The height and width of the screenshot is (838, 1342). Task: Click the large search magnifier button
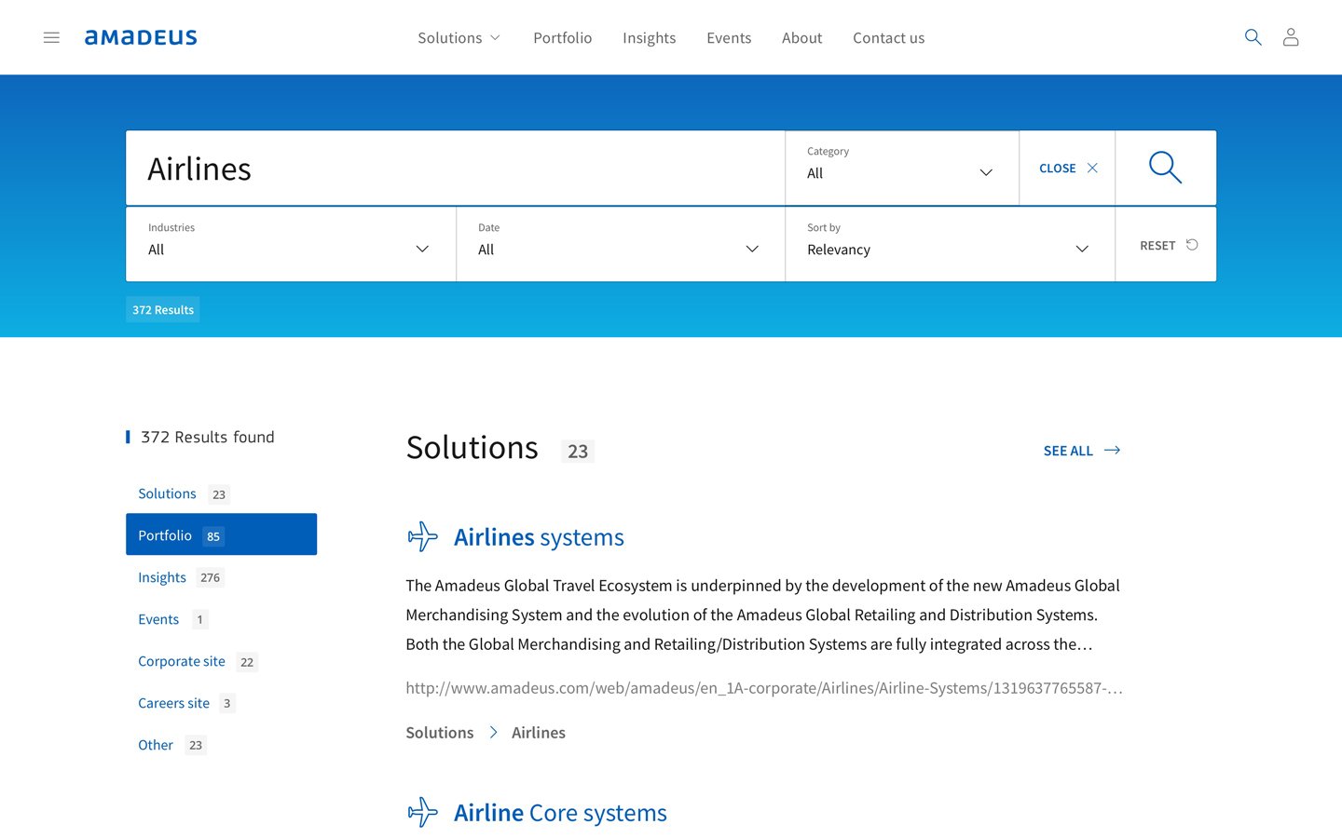click(x=1165, y=168)
